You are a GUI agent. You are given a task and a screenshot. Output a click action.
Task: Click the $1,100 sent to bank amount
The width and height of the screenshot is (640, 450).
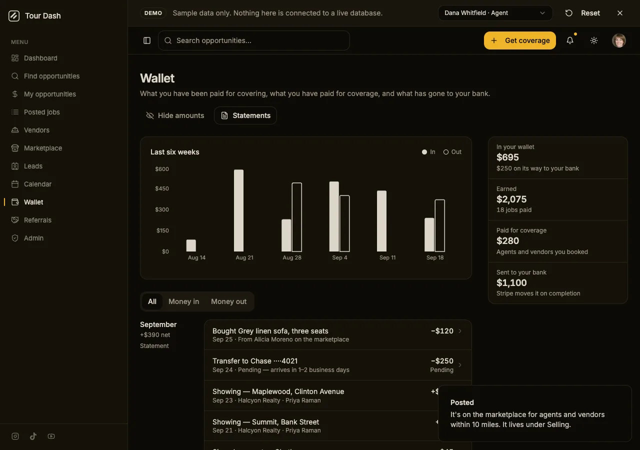coord(511,283)
